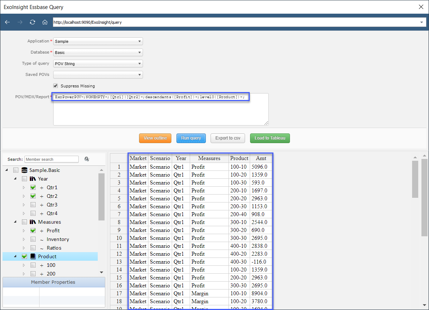429x310 pixels.
Task: Open the Application dropdown
Action: (98, 41)
